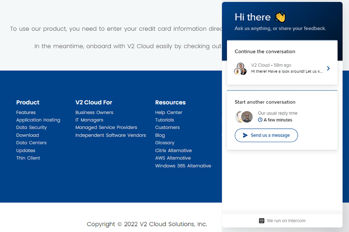Viewport: 349px width, 232px height.
Task: Click the V2 Cloud For heading
Action: (94, 102)
